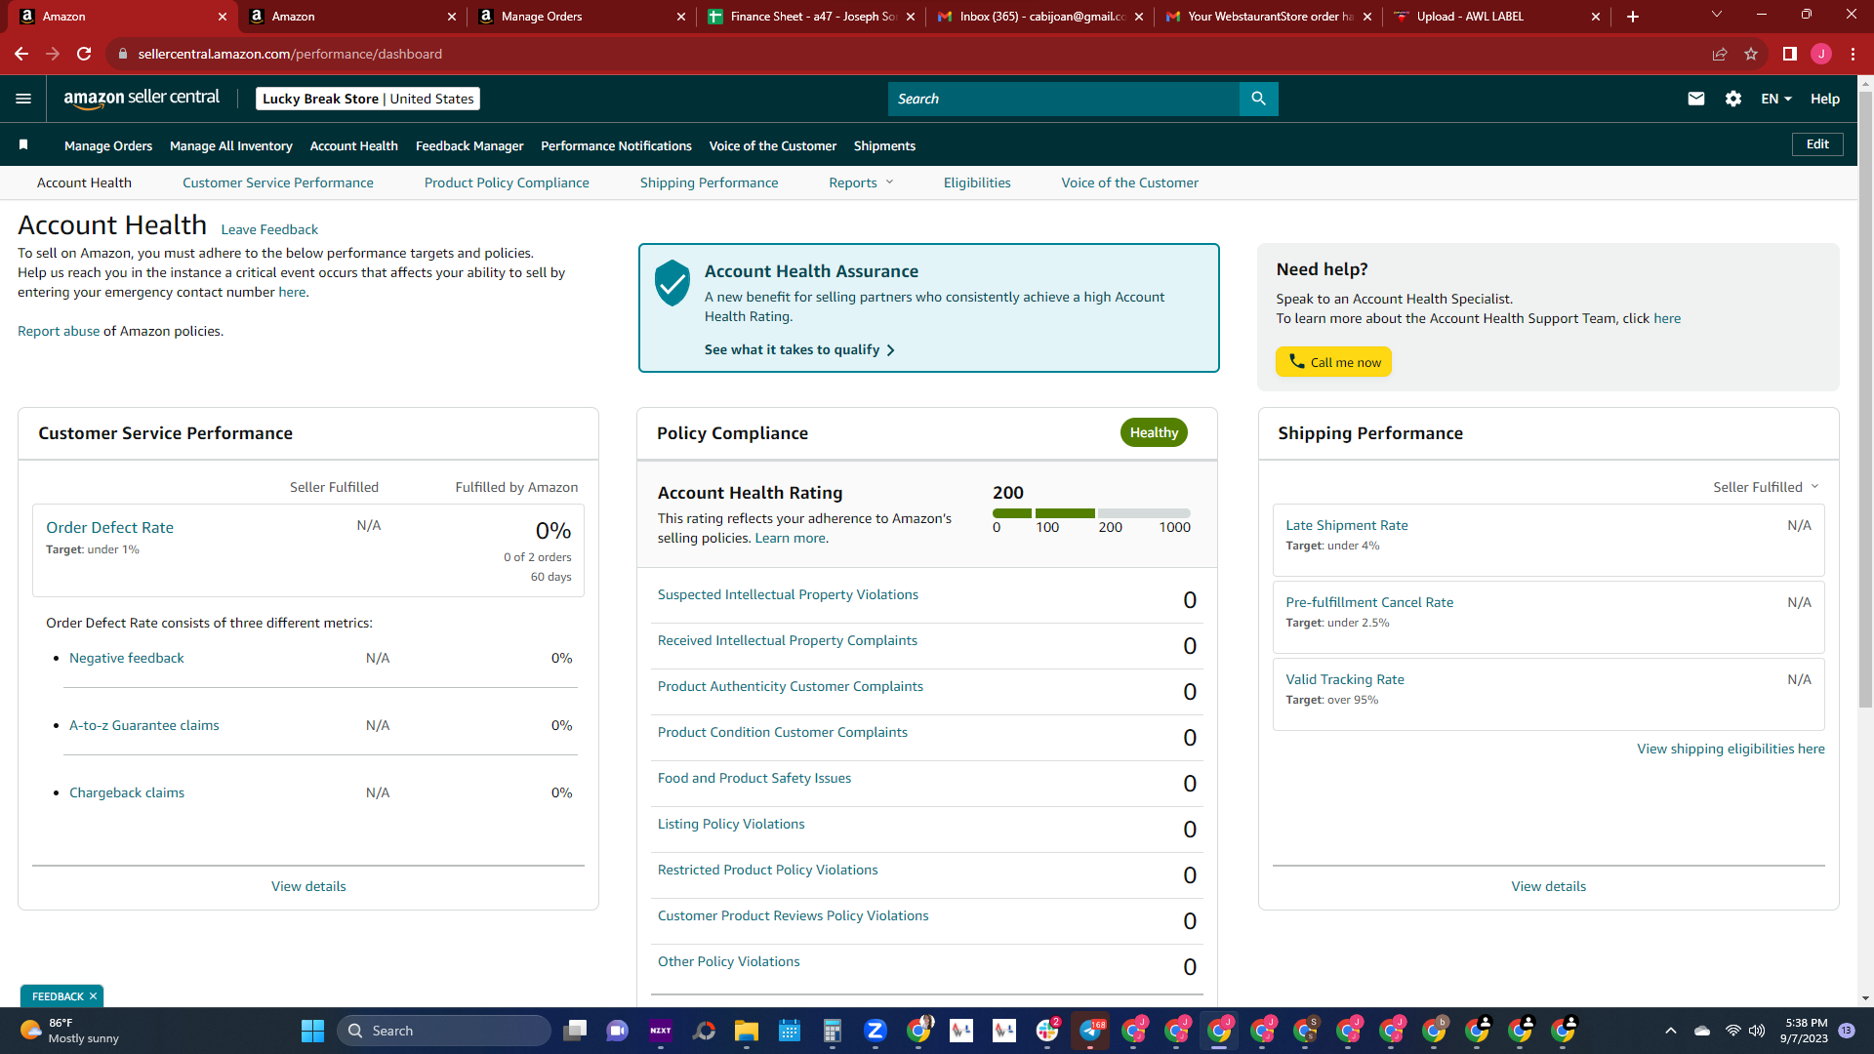
Task: Click the magnifier search button
Action: (1258, 99)
